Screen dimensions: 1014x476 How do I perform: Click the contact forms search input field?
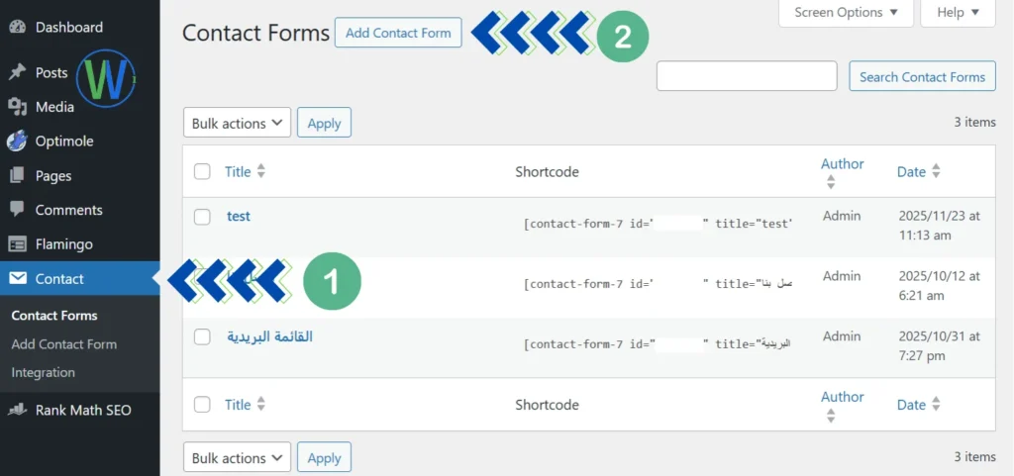click(750, 77)
